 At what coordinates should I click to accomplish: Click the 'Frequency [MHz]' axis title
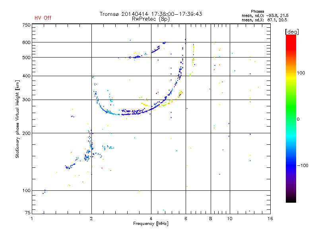click(151, 224)
